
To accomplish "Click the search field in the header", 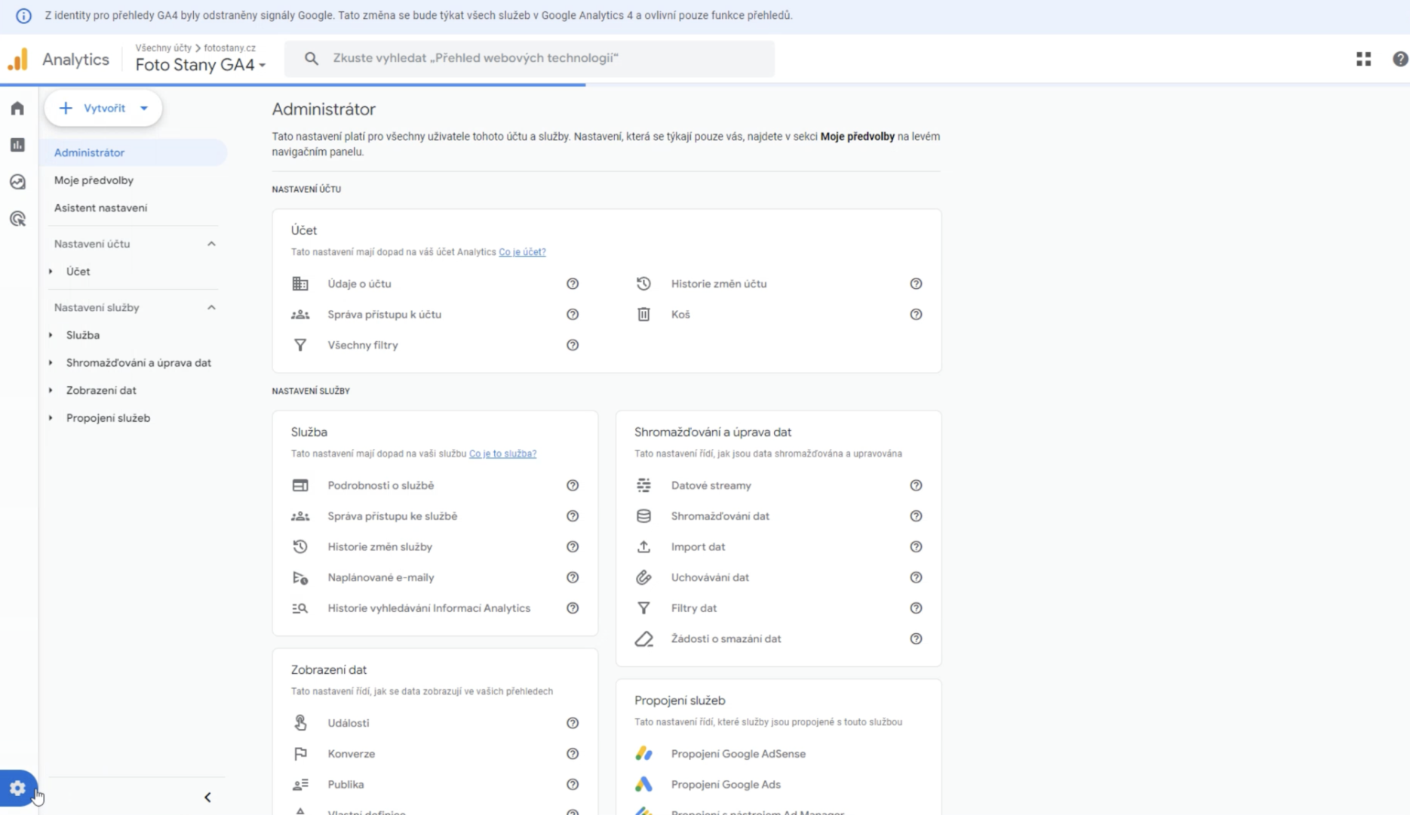I will point(530,58).
